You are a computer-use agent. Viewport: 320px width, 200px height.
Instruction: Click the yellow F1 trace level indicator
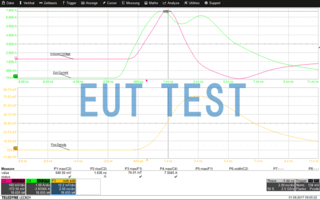[15, 148]
